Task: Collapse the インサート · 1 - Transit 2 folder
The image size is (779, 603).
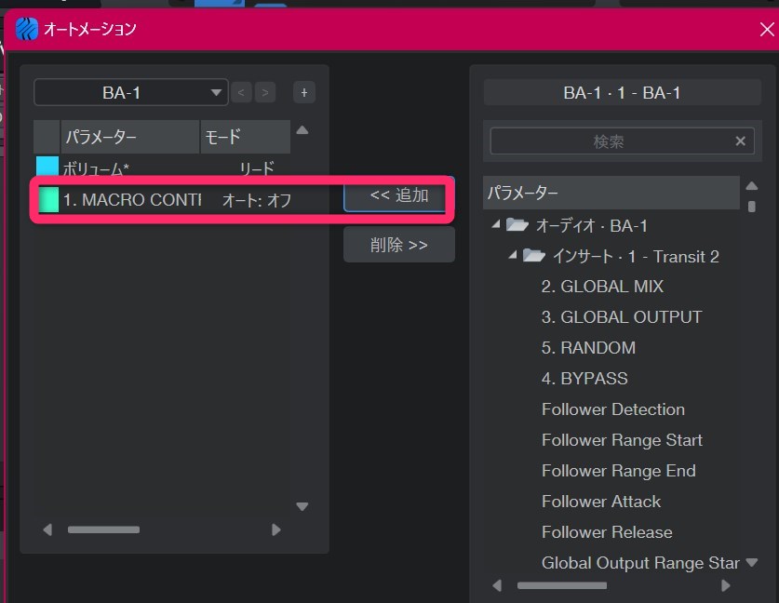Action: point(513,256)
